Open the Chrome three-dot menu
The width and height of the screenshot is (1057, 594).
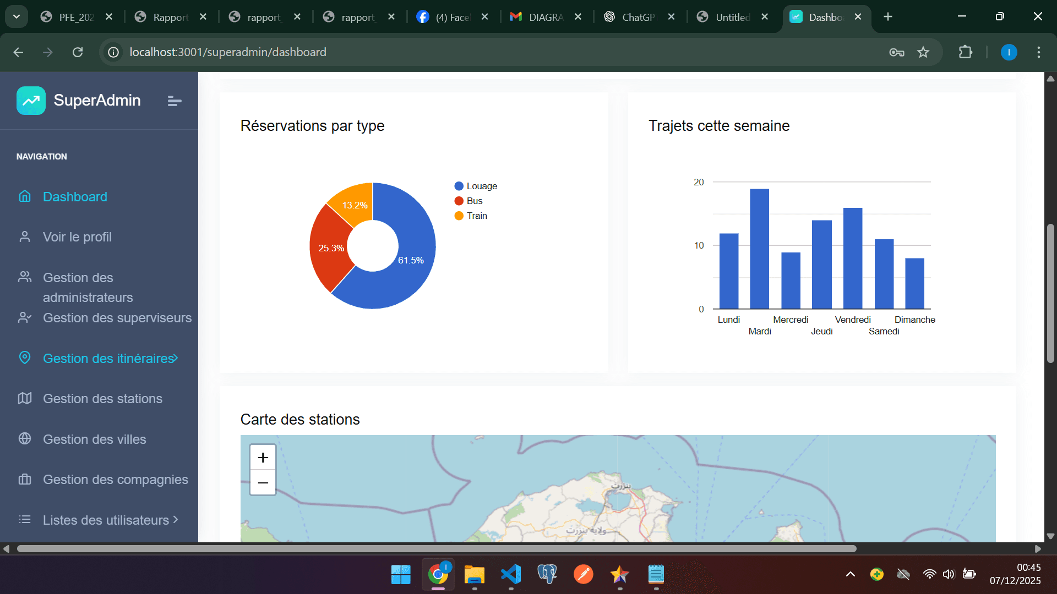coord(1039,52)
